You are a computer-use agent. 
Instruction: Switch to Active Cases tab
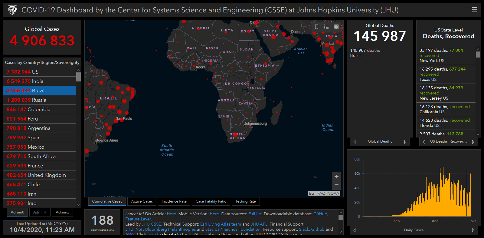point(142,201)
